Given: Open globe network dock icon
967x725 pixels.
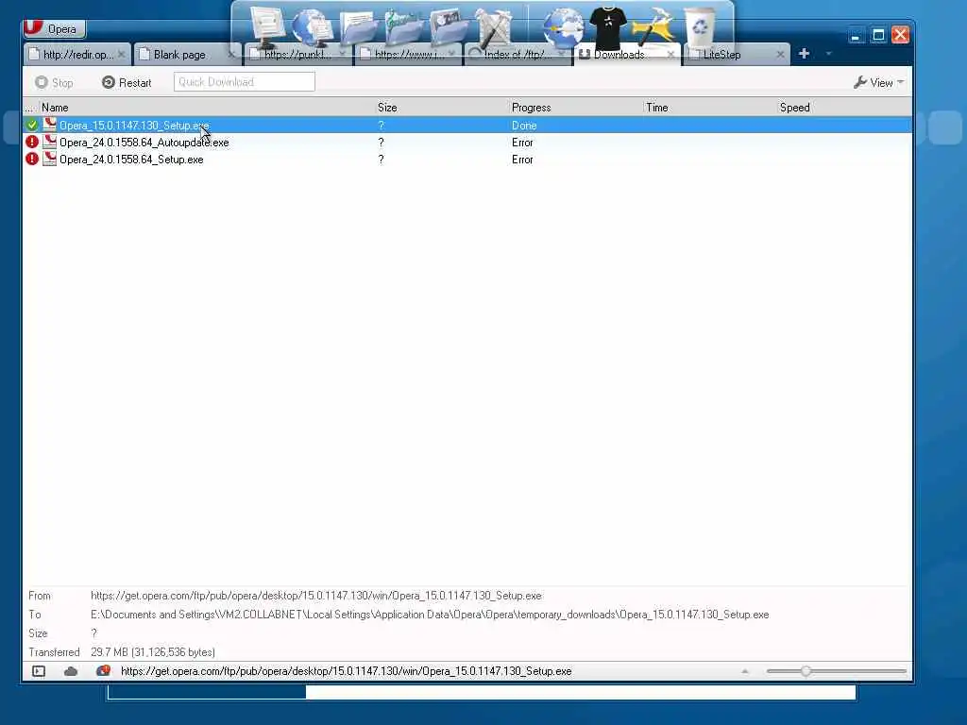Looking at the screenshot, I should pos(312,27).
